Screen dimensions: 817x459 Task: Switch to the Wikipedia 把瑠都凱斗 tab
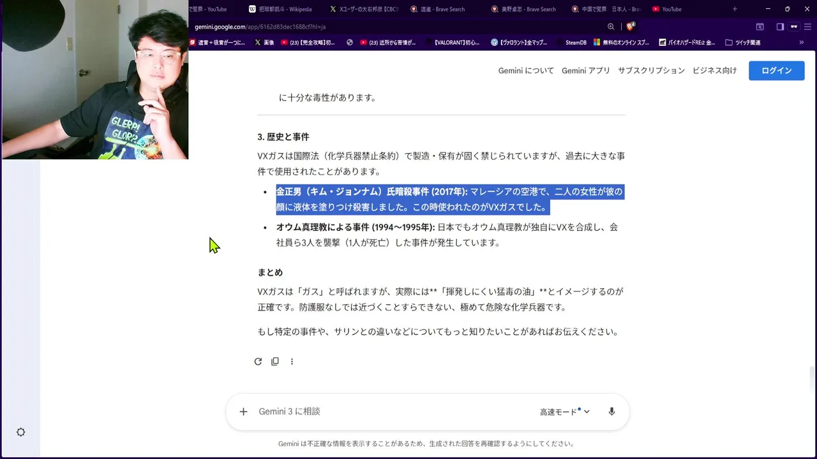(280, 9)
